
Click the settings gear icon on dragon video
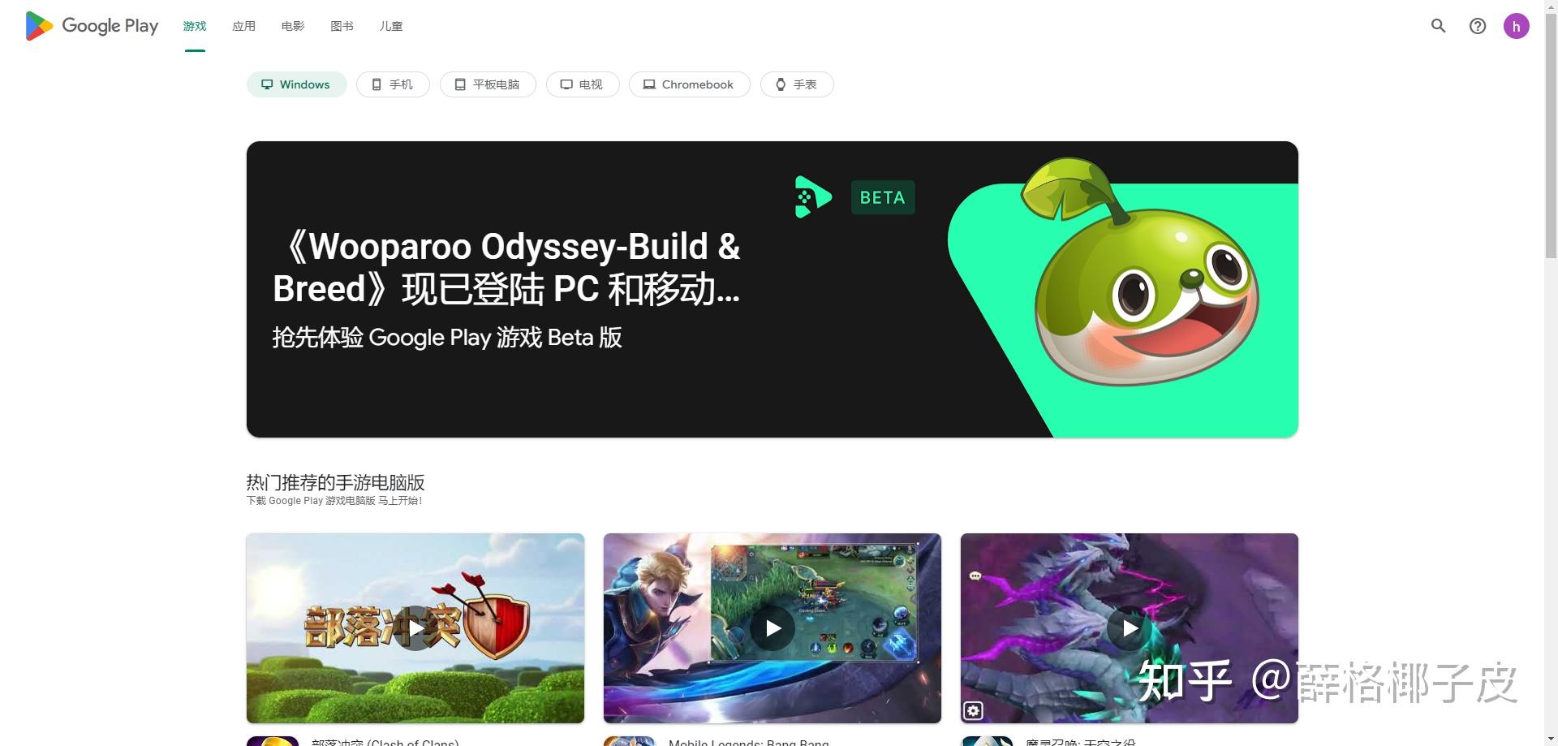pyautogui.click(x=973, y=711)
